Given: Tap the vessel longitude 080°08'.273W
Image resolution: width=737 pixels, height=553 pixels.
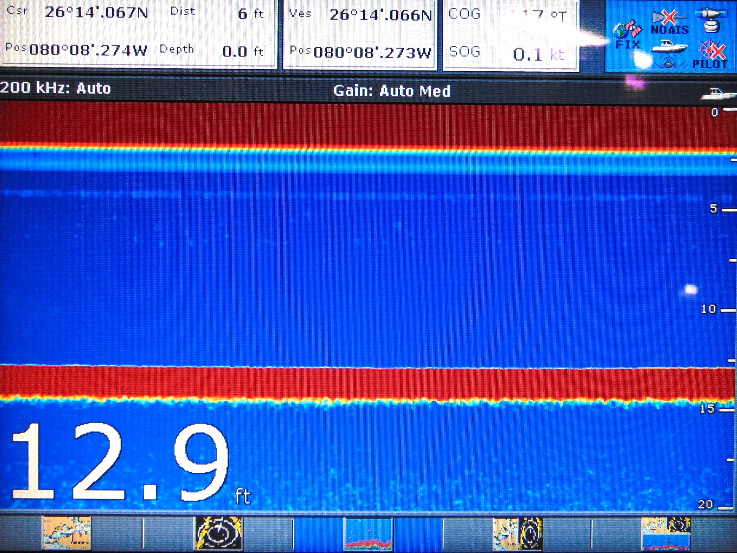Looking at the screenshot, I should tap(373, 53).
